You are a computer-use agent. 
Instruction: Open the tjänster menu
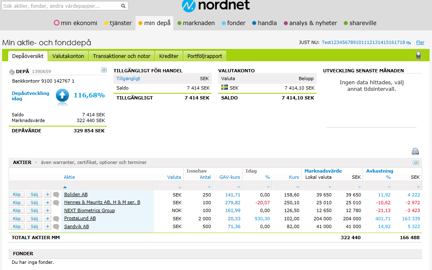tap(118, 23)
